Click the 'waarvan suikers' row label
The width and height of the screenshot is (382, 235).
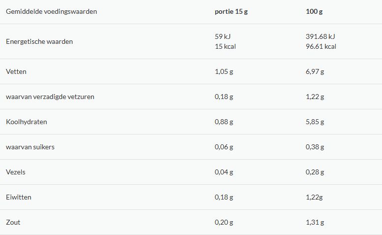point(30,147)
